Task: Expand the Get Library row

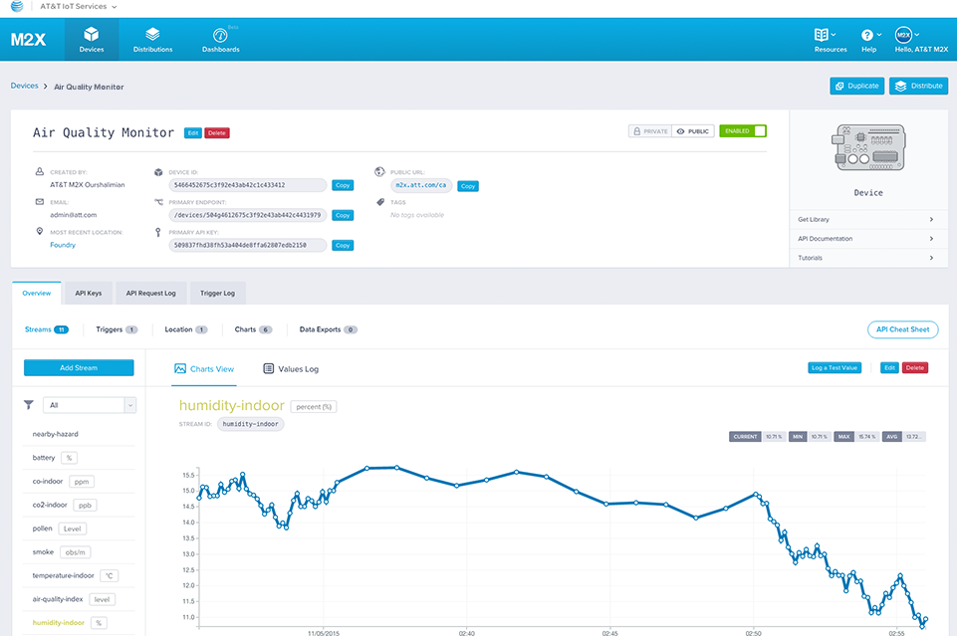Action: [868, 220]
